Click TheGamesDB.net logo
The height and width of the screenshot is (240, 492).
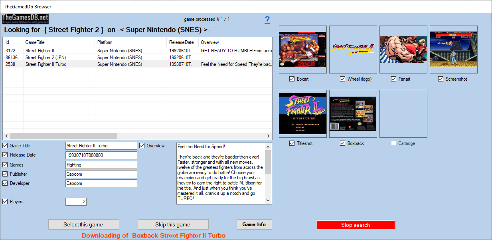coord(26,19)
